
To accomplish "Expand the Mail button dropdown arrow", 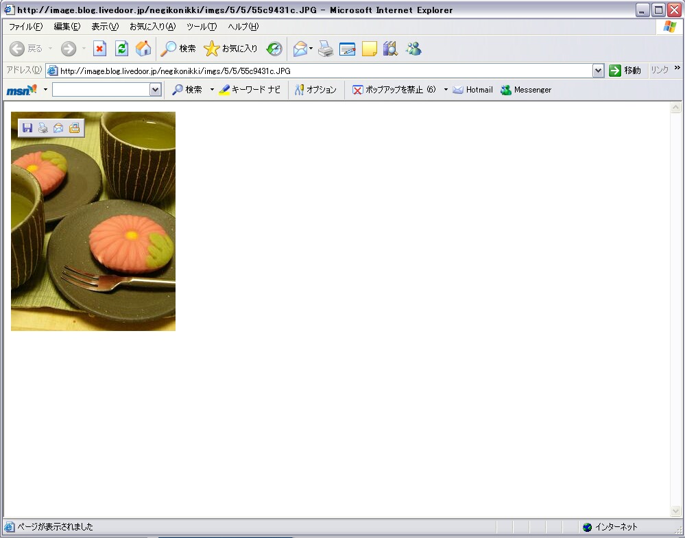I will pos(311,49).
